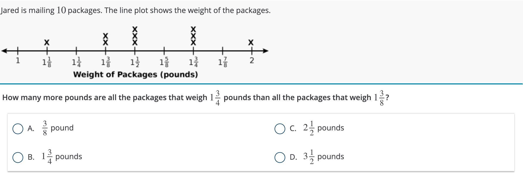Viewport: 523px width, 177px height.
Task: Click the answer text 3/8 pound
Action: click(x=58, y=128)
